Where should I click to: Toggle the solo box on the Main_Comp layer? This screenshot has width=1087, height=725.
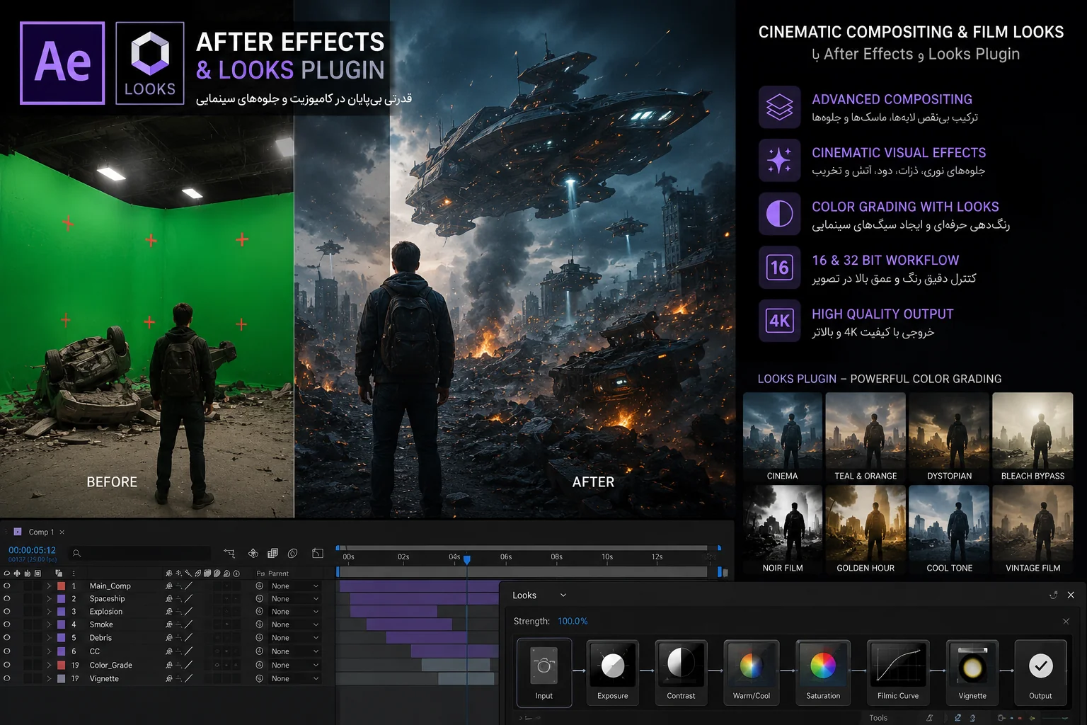(28, 586)
